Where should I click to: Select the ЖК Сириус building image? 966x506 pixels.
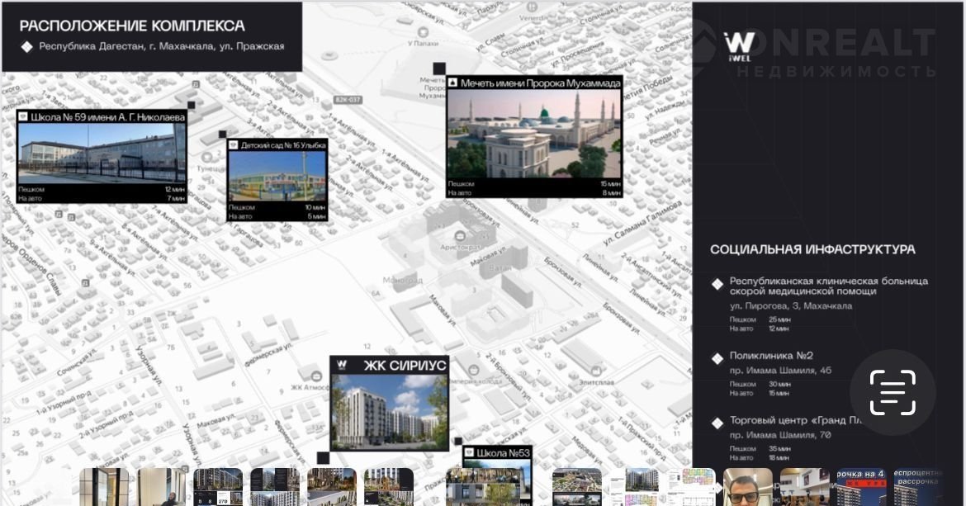point(389,412)
